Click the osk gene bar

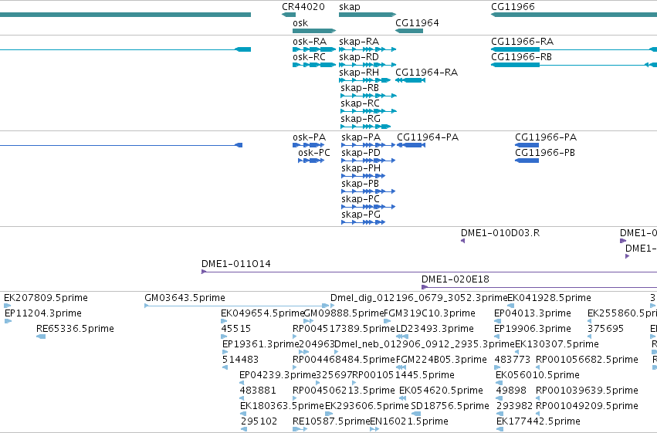click(x=314, y=31)
